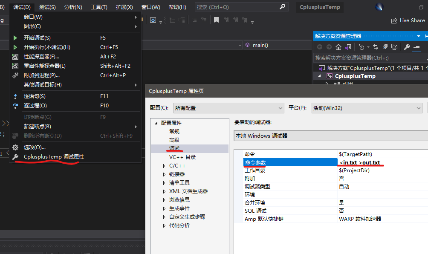Open 新建断点(B) submenu
The height and width of the screenshot is (254, 428).
point(75,126)
